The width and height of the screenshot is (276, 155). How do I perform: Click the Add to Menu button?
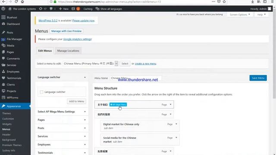[x=76, y=101]
